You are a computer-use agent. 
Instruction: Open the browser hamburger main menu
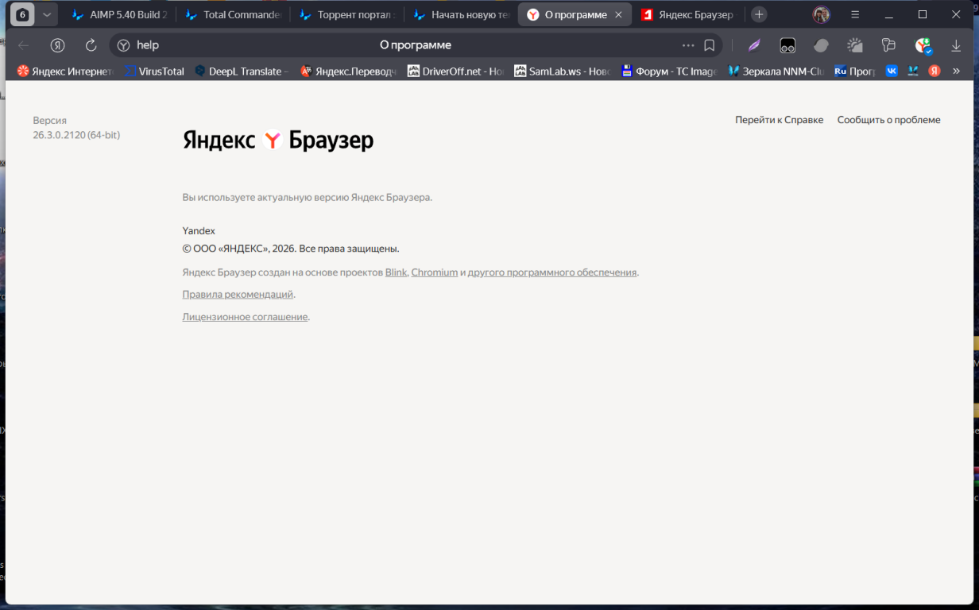[x=855, y=14]
